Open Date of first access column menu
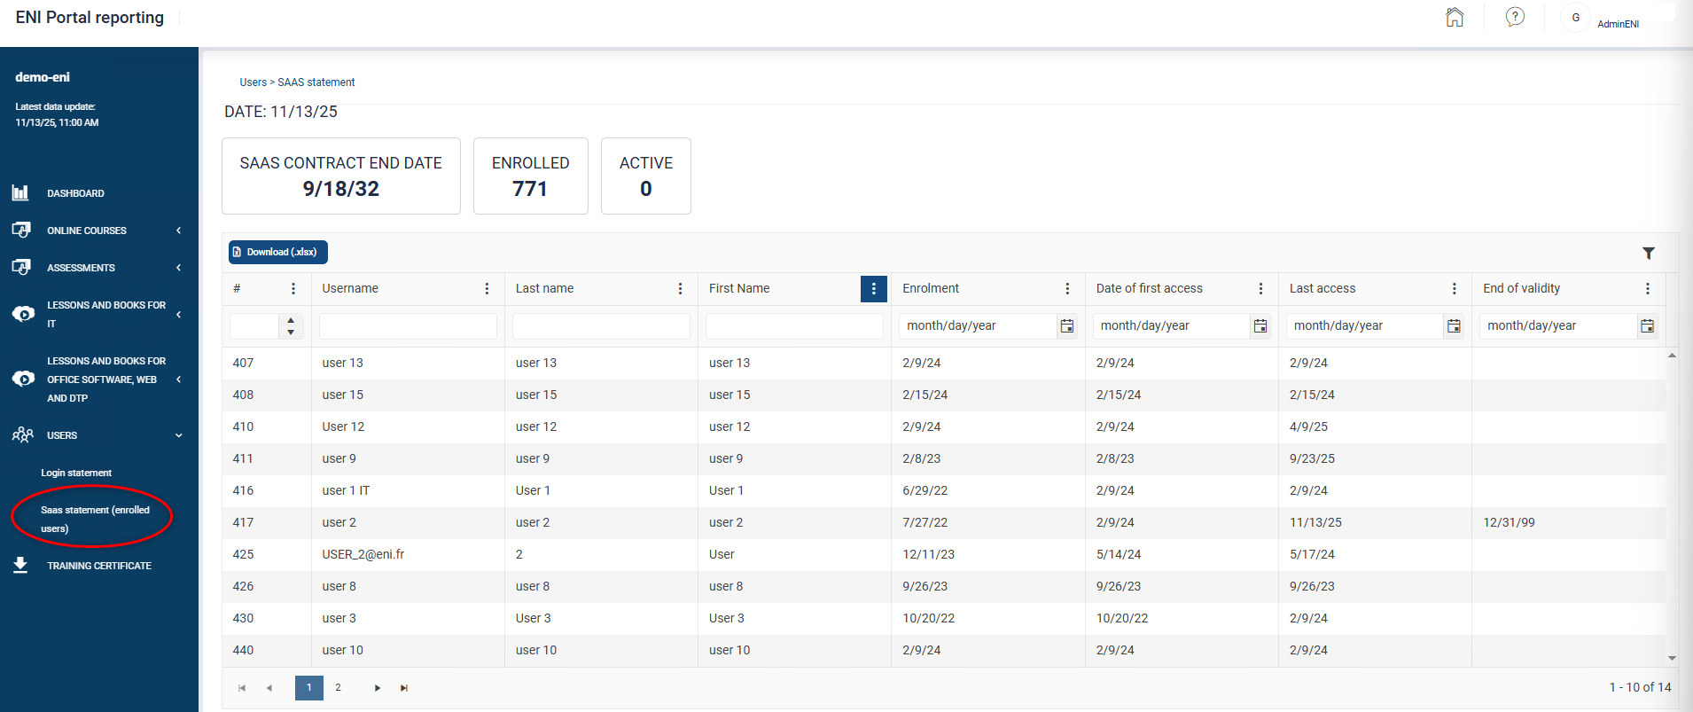The width and height of the screenshot is (1693, 712). pyautogui.click(x=1260, y=288)
